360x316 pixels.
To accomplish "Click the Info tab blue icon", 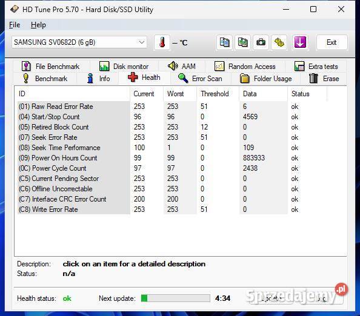I will pyautogui.click(x=90, y=79).
